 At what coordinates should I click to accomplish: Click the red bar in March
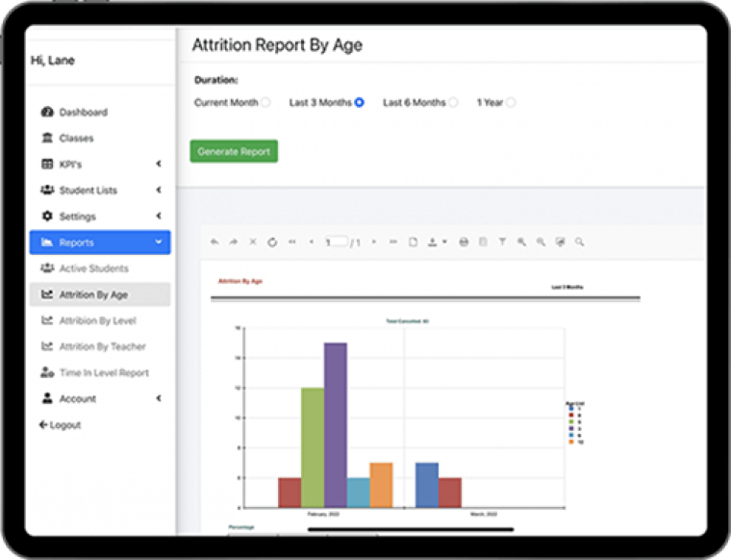tap(450, 493)
